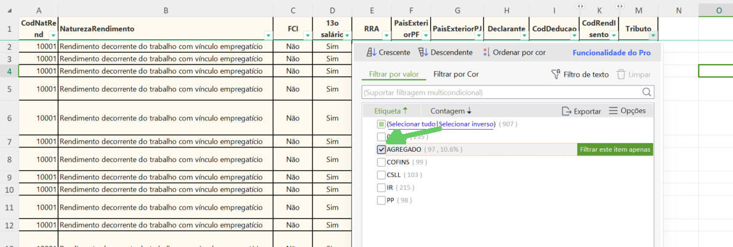Click the magnifier search icon
The image size is (733, 247).
tap(647, 92)
